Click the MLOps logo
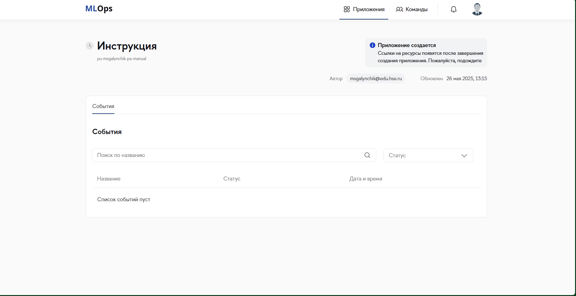Screen dimensions: 576x296 pyautogui.click(x=99, y=9)
